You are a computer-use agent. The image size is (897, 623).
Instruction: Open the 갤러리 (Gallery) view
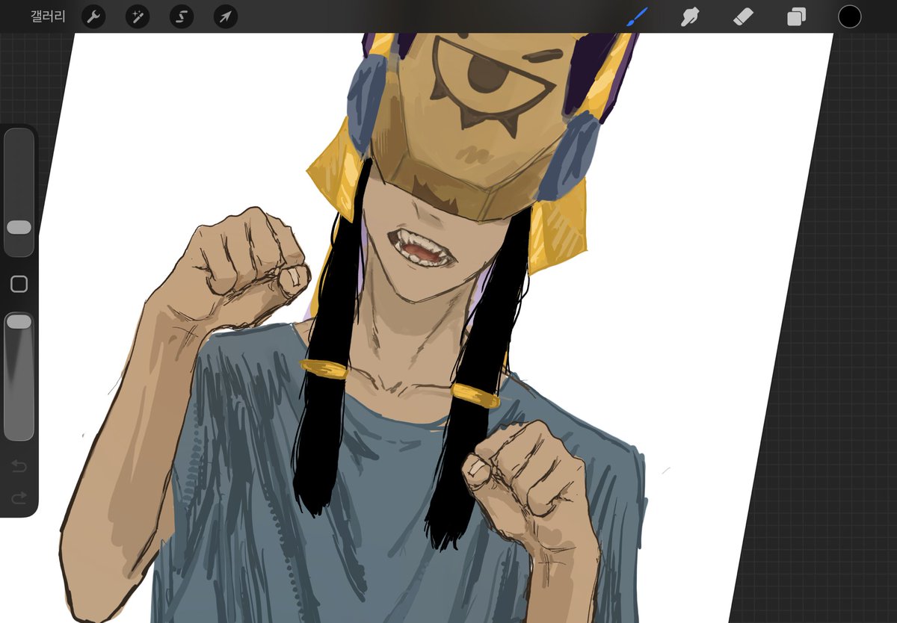pos(48,16)
